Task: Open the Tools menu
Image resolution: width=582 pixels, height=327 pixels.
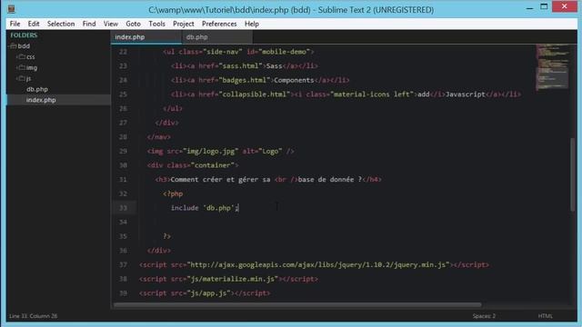Action: coord(156,24)
